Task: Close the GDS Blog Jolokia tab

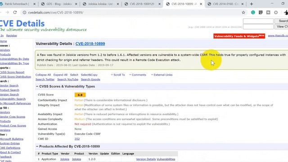Action: [x=76, y=4]
